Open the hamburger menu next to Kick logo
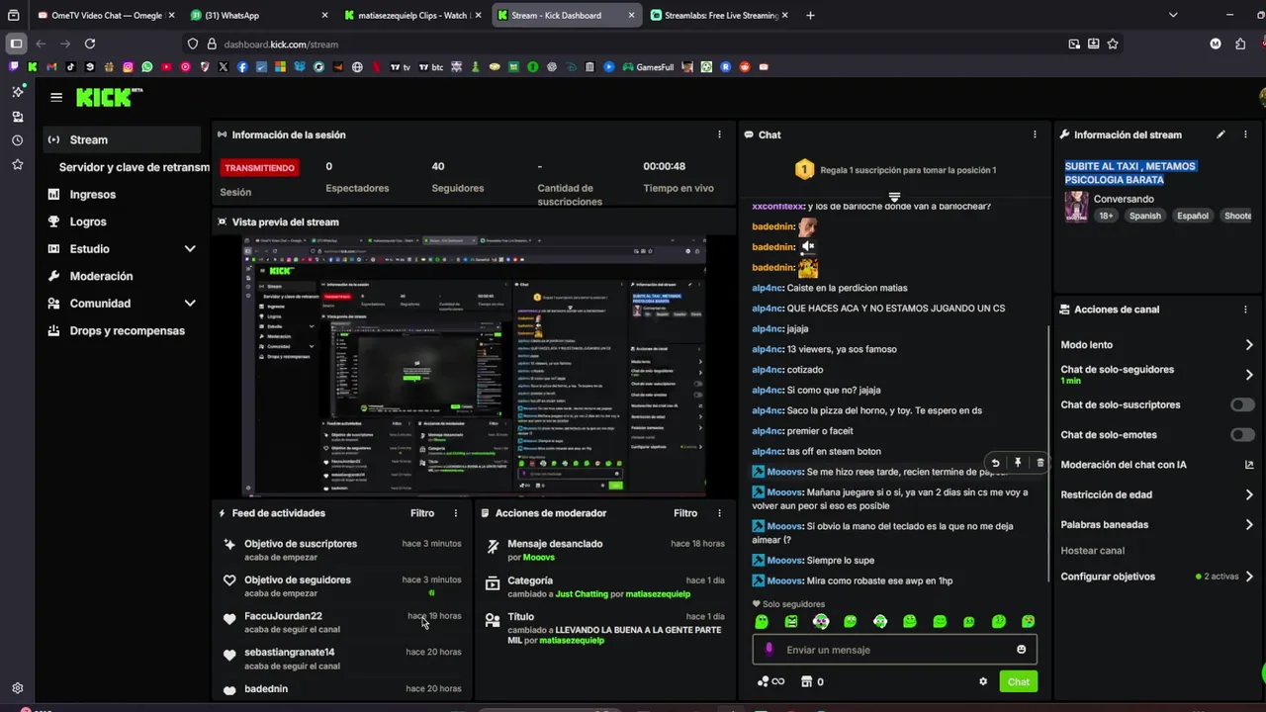Image resolution: width=1266 pixels, height=712 pixels. coord(56,97)
